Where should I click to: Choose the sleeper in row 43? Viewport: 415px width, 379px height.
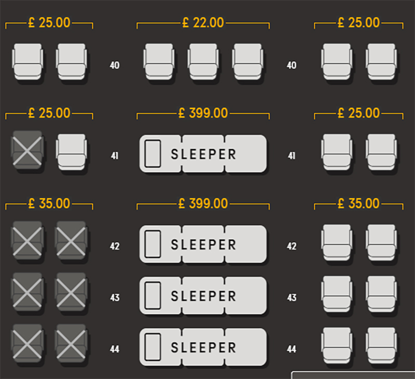[x=203, y=296]
